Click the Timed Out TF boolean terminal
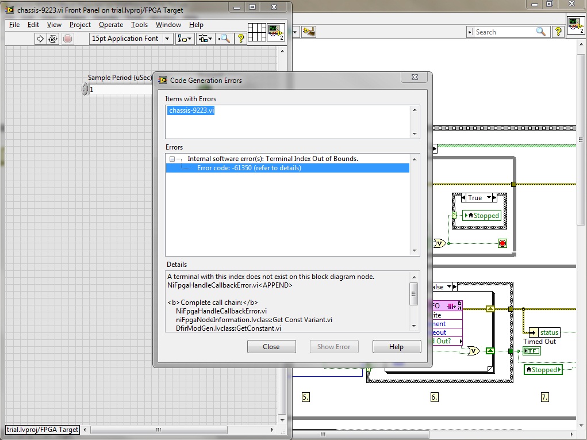 (x=531, y=351)
